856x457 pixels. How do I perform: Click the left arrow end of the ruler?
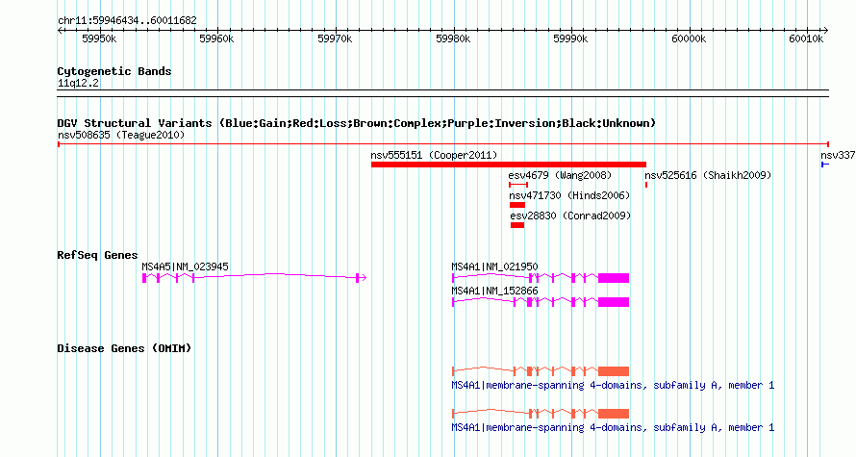point(60,31)
